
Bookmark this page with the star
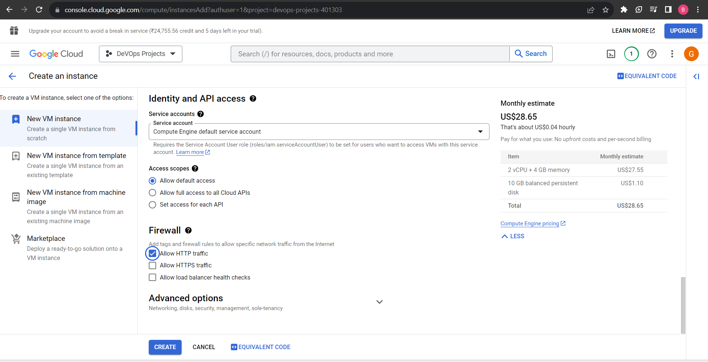605,10
